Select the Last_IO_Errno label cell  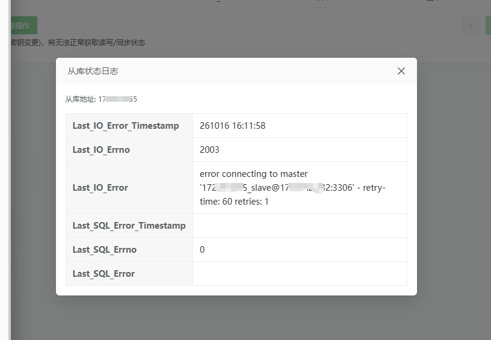(129, 150)
